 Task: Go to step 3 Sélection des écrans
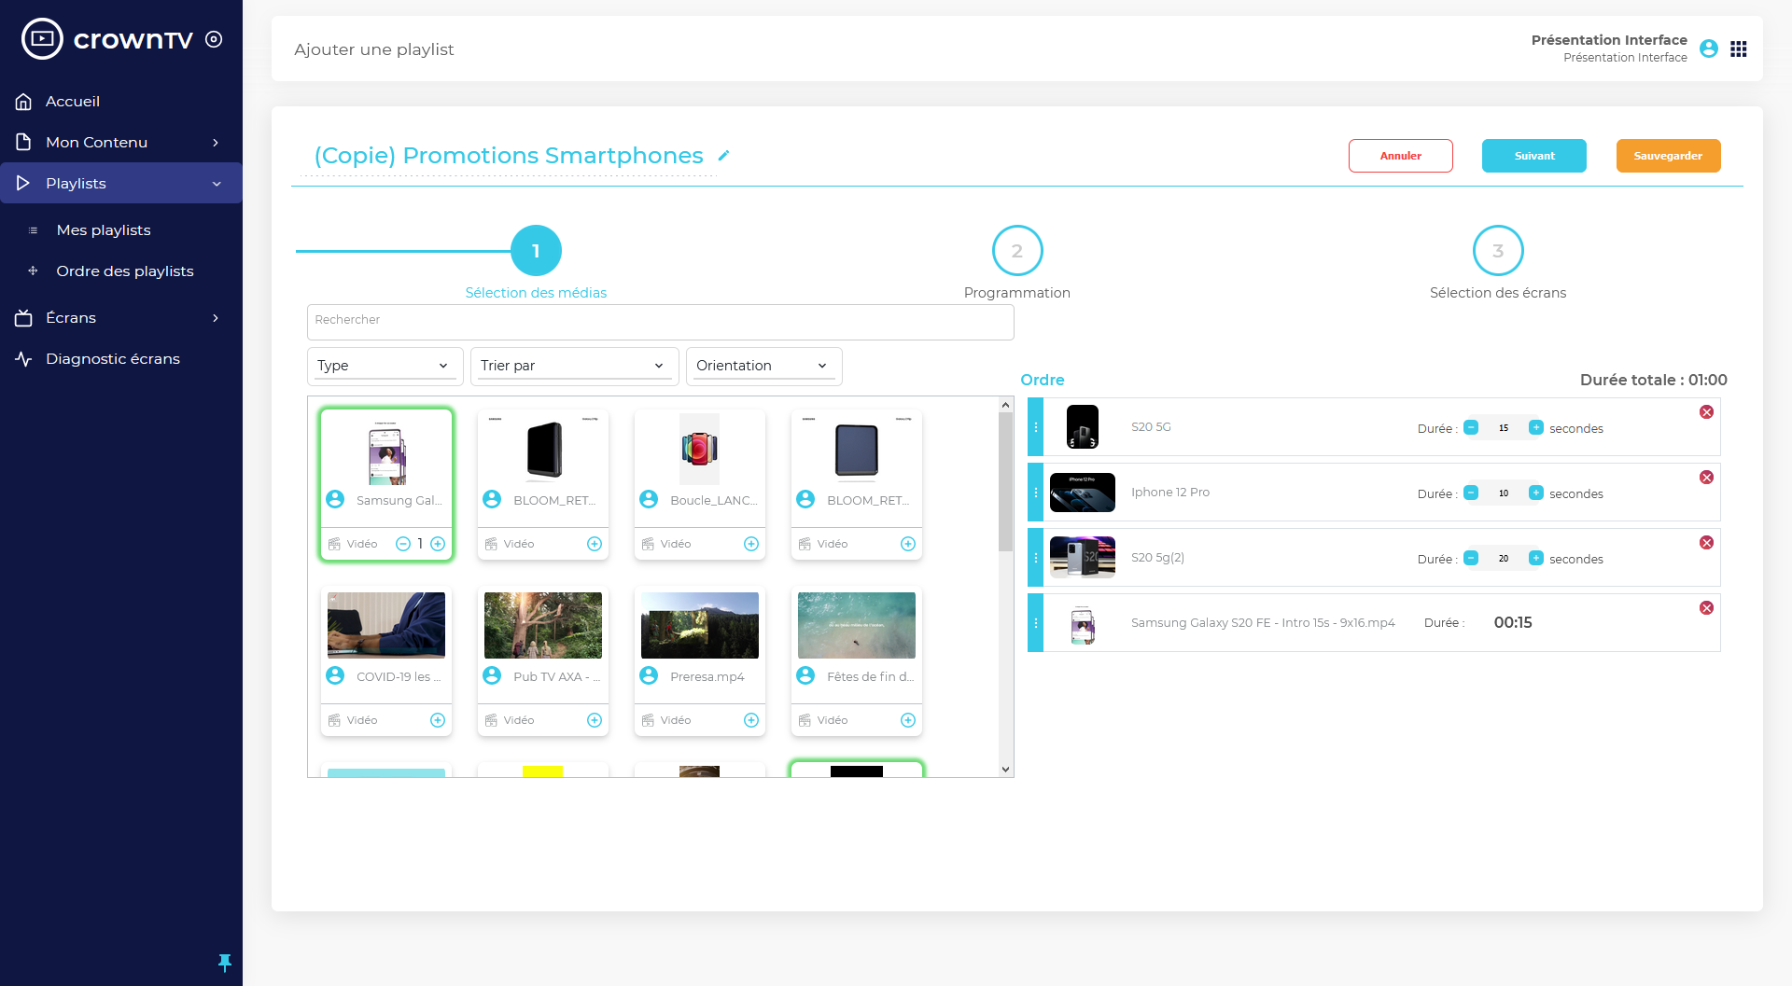[1498, 251]
